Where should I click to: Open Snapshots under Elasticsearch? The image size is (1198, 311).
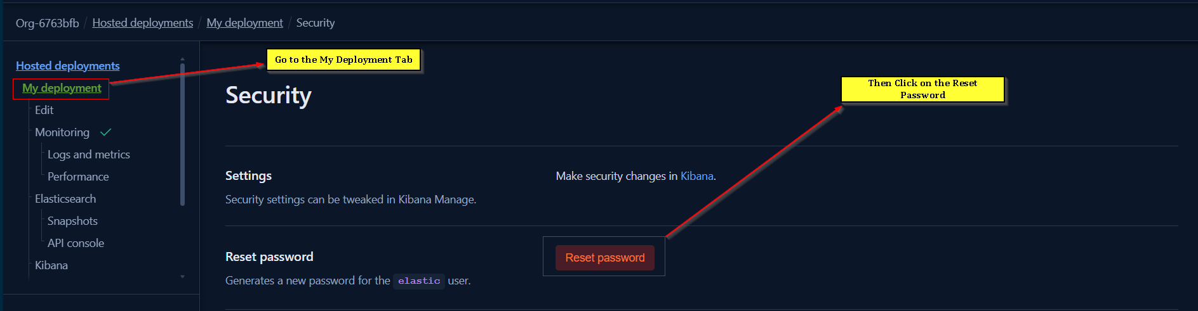click(72, 221)
